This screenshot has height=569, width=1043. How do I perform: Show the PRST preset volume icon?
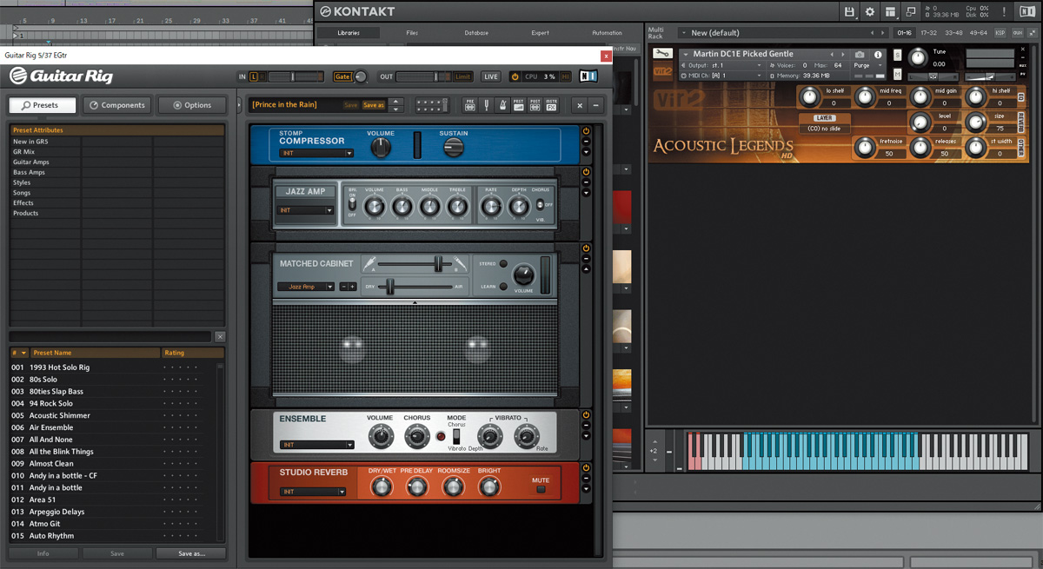[519, 105]
